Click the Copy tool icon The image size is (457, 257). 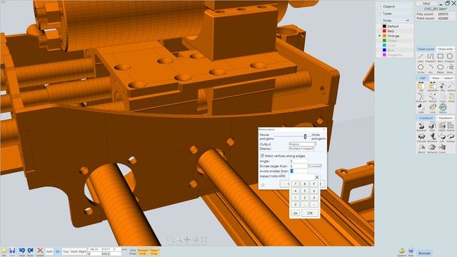443,98
